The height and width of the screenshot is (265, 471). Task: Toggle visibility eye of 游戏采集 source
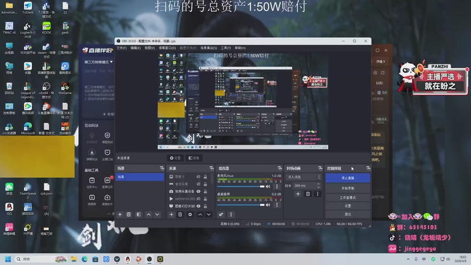(198, 184)
